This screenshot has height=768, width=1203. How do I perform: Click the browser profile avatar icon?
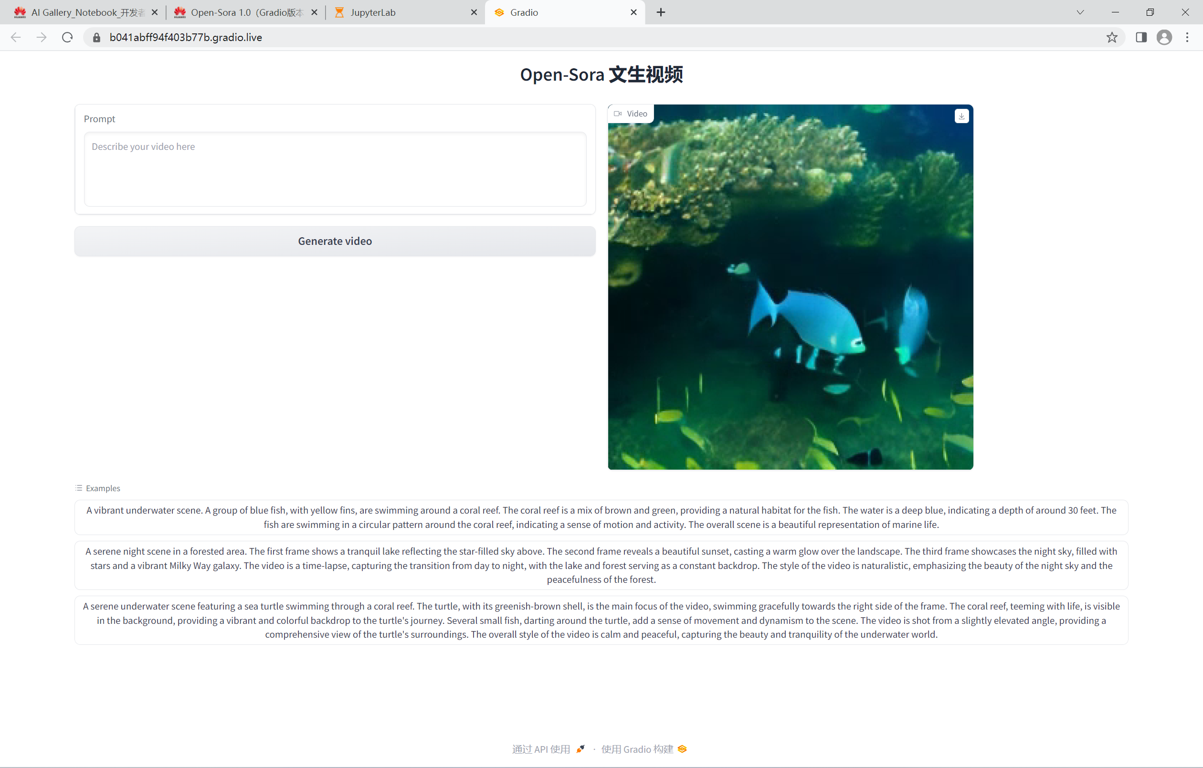[1164, 37]
